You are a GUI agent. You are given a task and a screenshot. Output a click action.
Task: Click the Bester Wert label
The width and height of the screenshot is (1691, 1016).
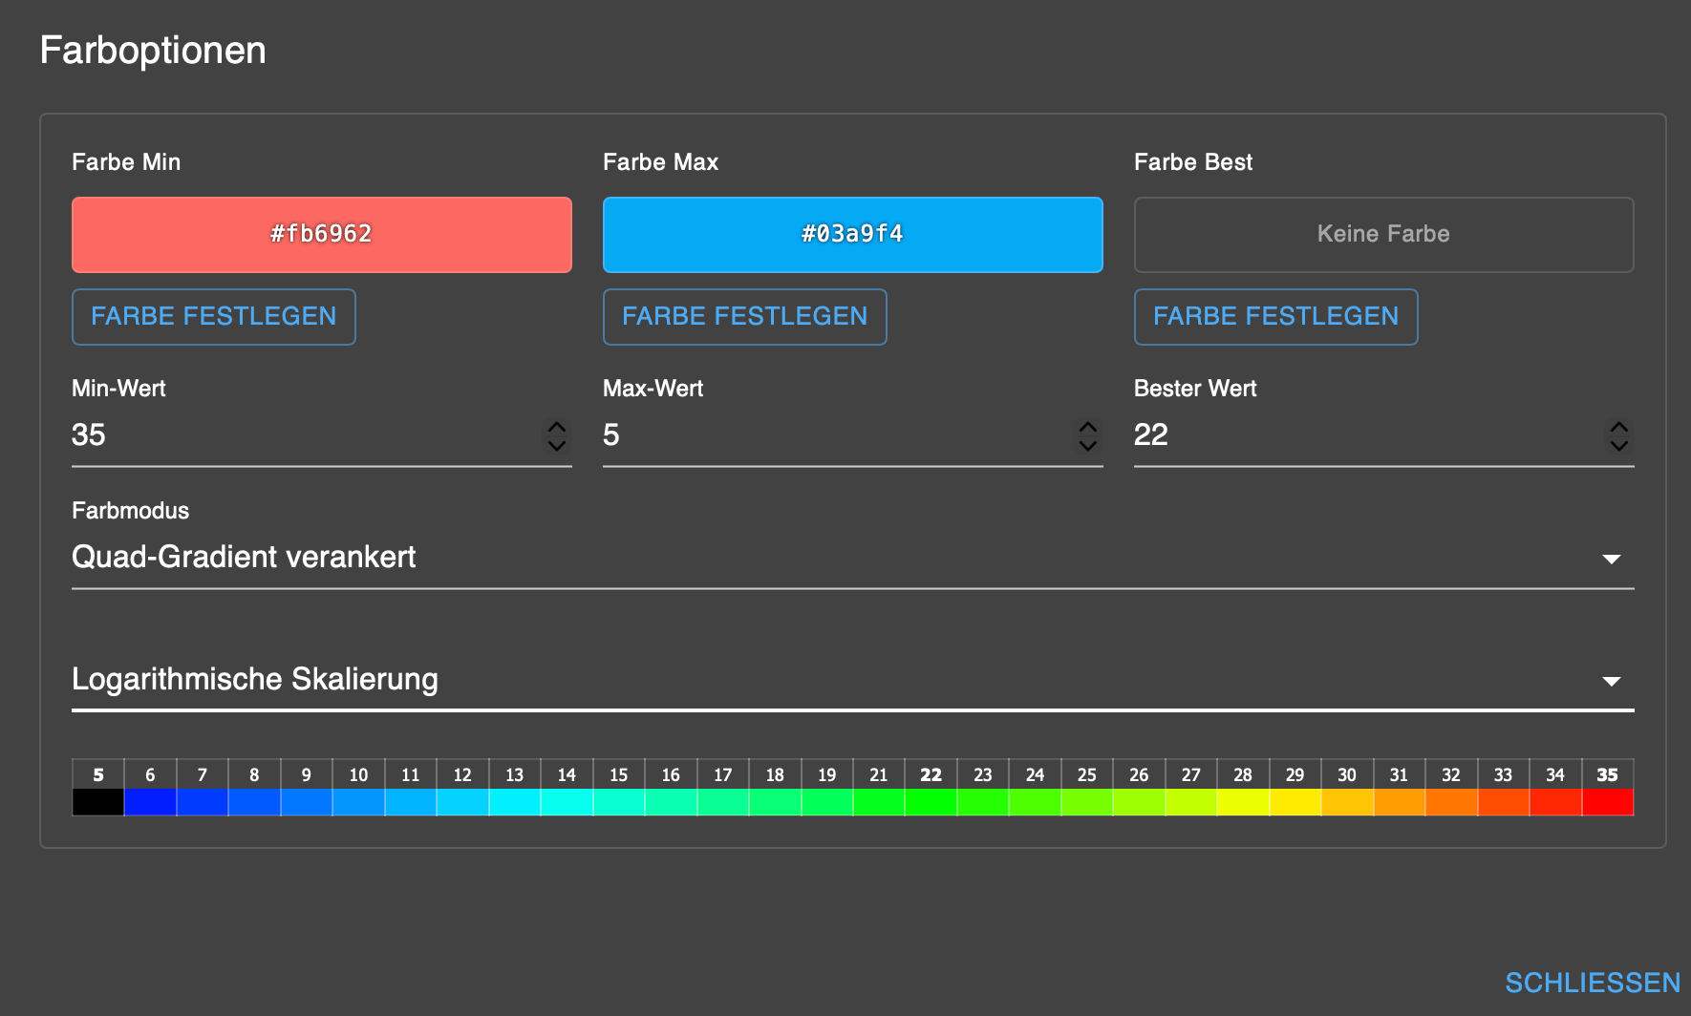[x=1195, y=389]
